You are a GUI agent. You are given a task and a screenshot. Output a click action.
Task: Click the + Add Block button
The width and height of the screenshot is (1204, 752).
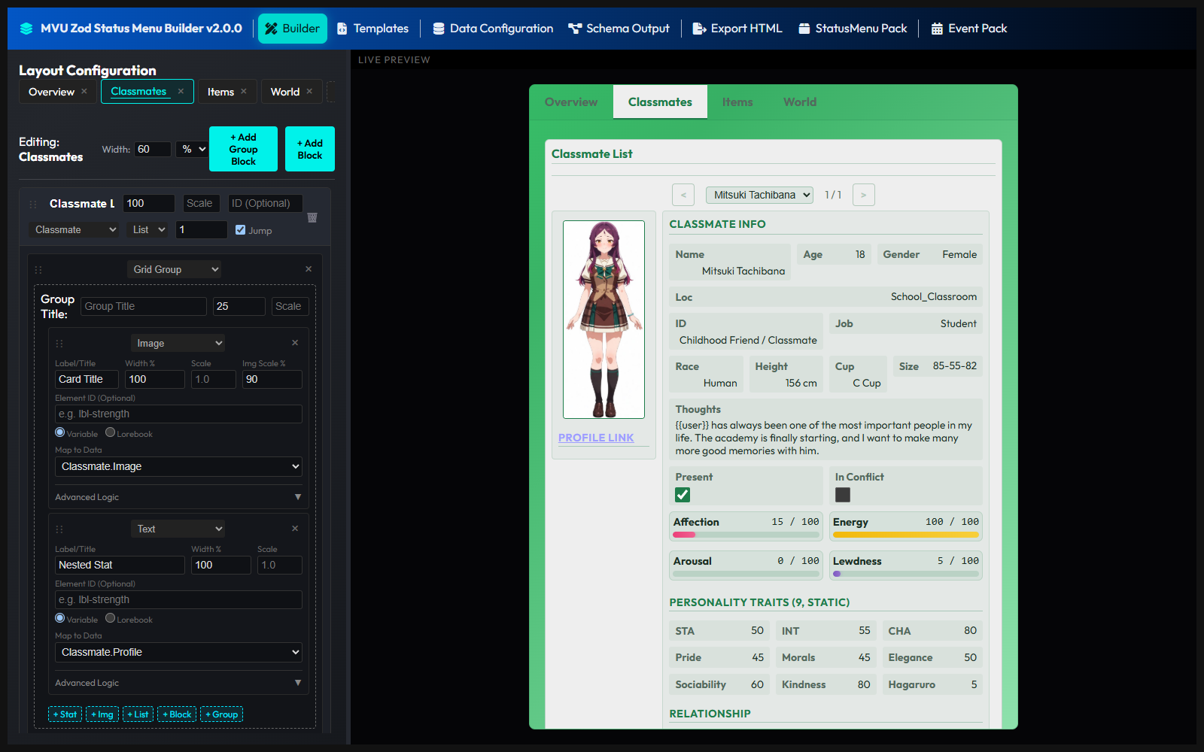click(x=310, y=149)
